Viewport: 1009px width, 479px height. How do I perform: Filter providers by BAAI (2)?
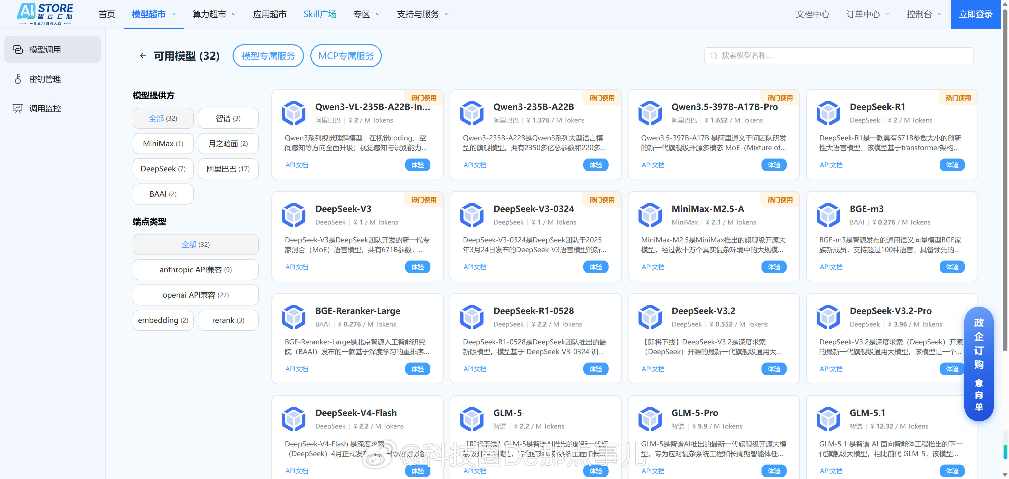(x=163, y=194)
